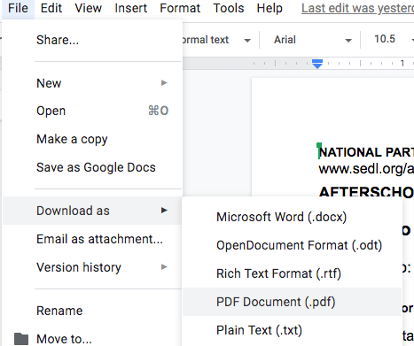The height and width of the screenshot is (346, 414).
Task: Choose Open from the File menu
Action: pos(92,111)
